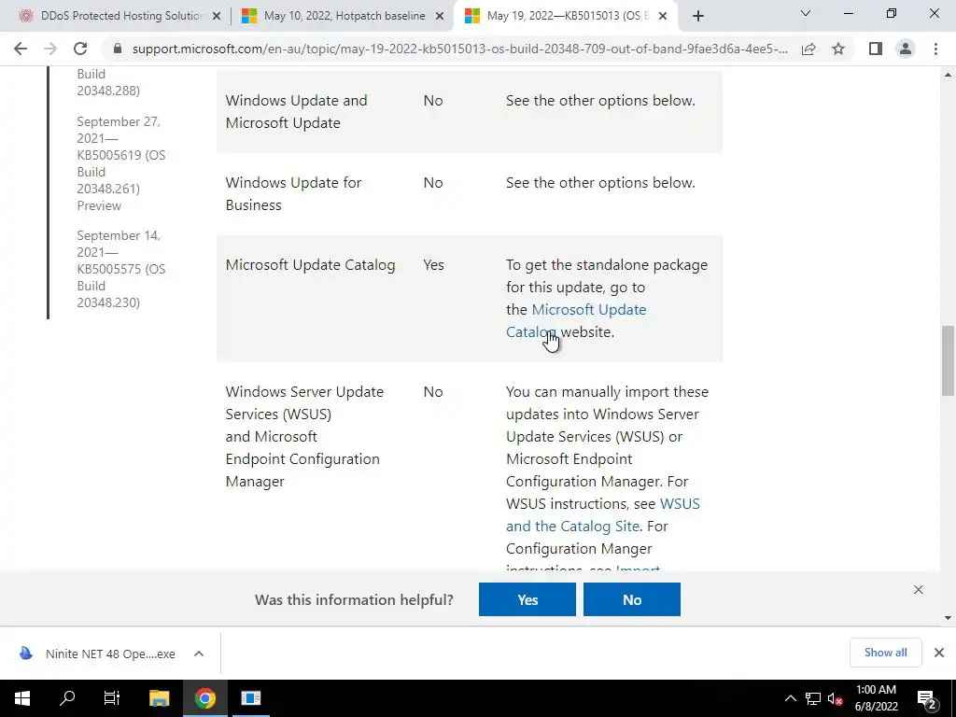The width and height of the screenshot is (956, 717).
Task: Close the Hotpatch baseline tab
Action: (x=440, y=17)
